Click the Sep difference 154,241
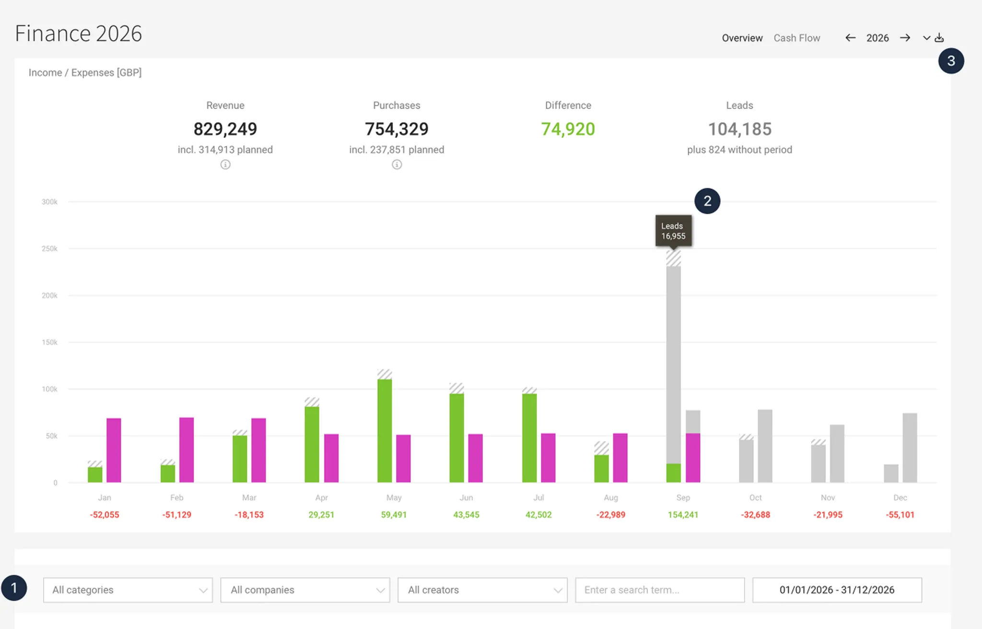The height and width of the screenshot is (629, 982). tap(683, 514)
